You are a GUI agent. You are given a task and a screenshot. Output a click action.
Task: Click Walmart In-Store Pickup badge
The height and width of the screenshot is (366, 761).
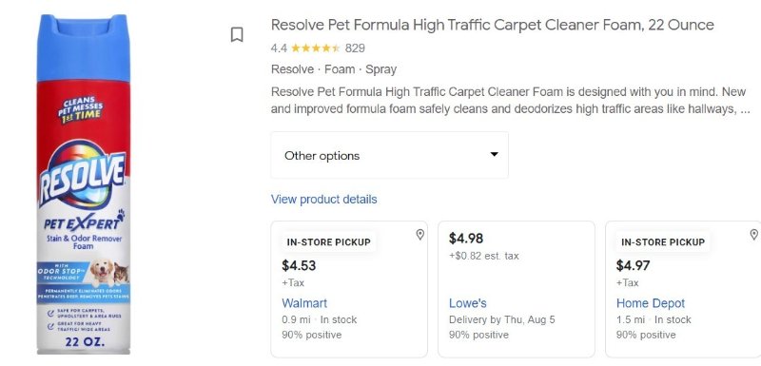tap(328, 241)
